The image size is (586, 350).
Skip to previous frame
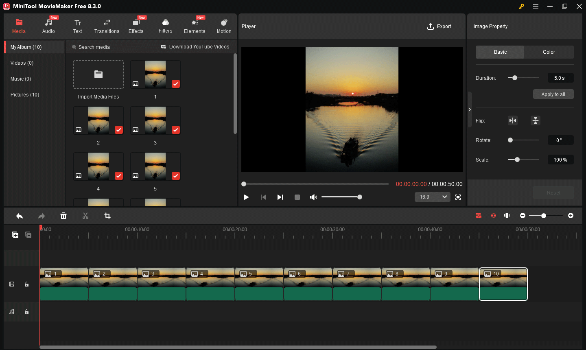pos(263,197)
